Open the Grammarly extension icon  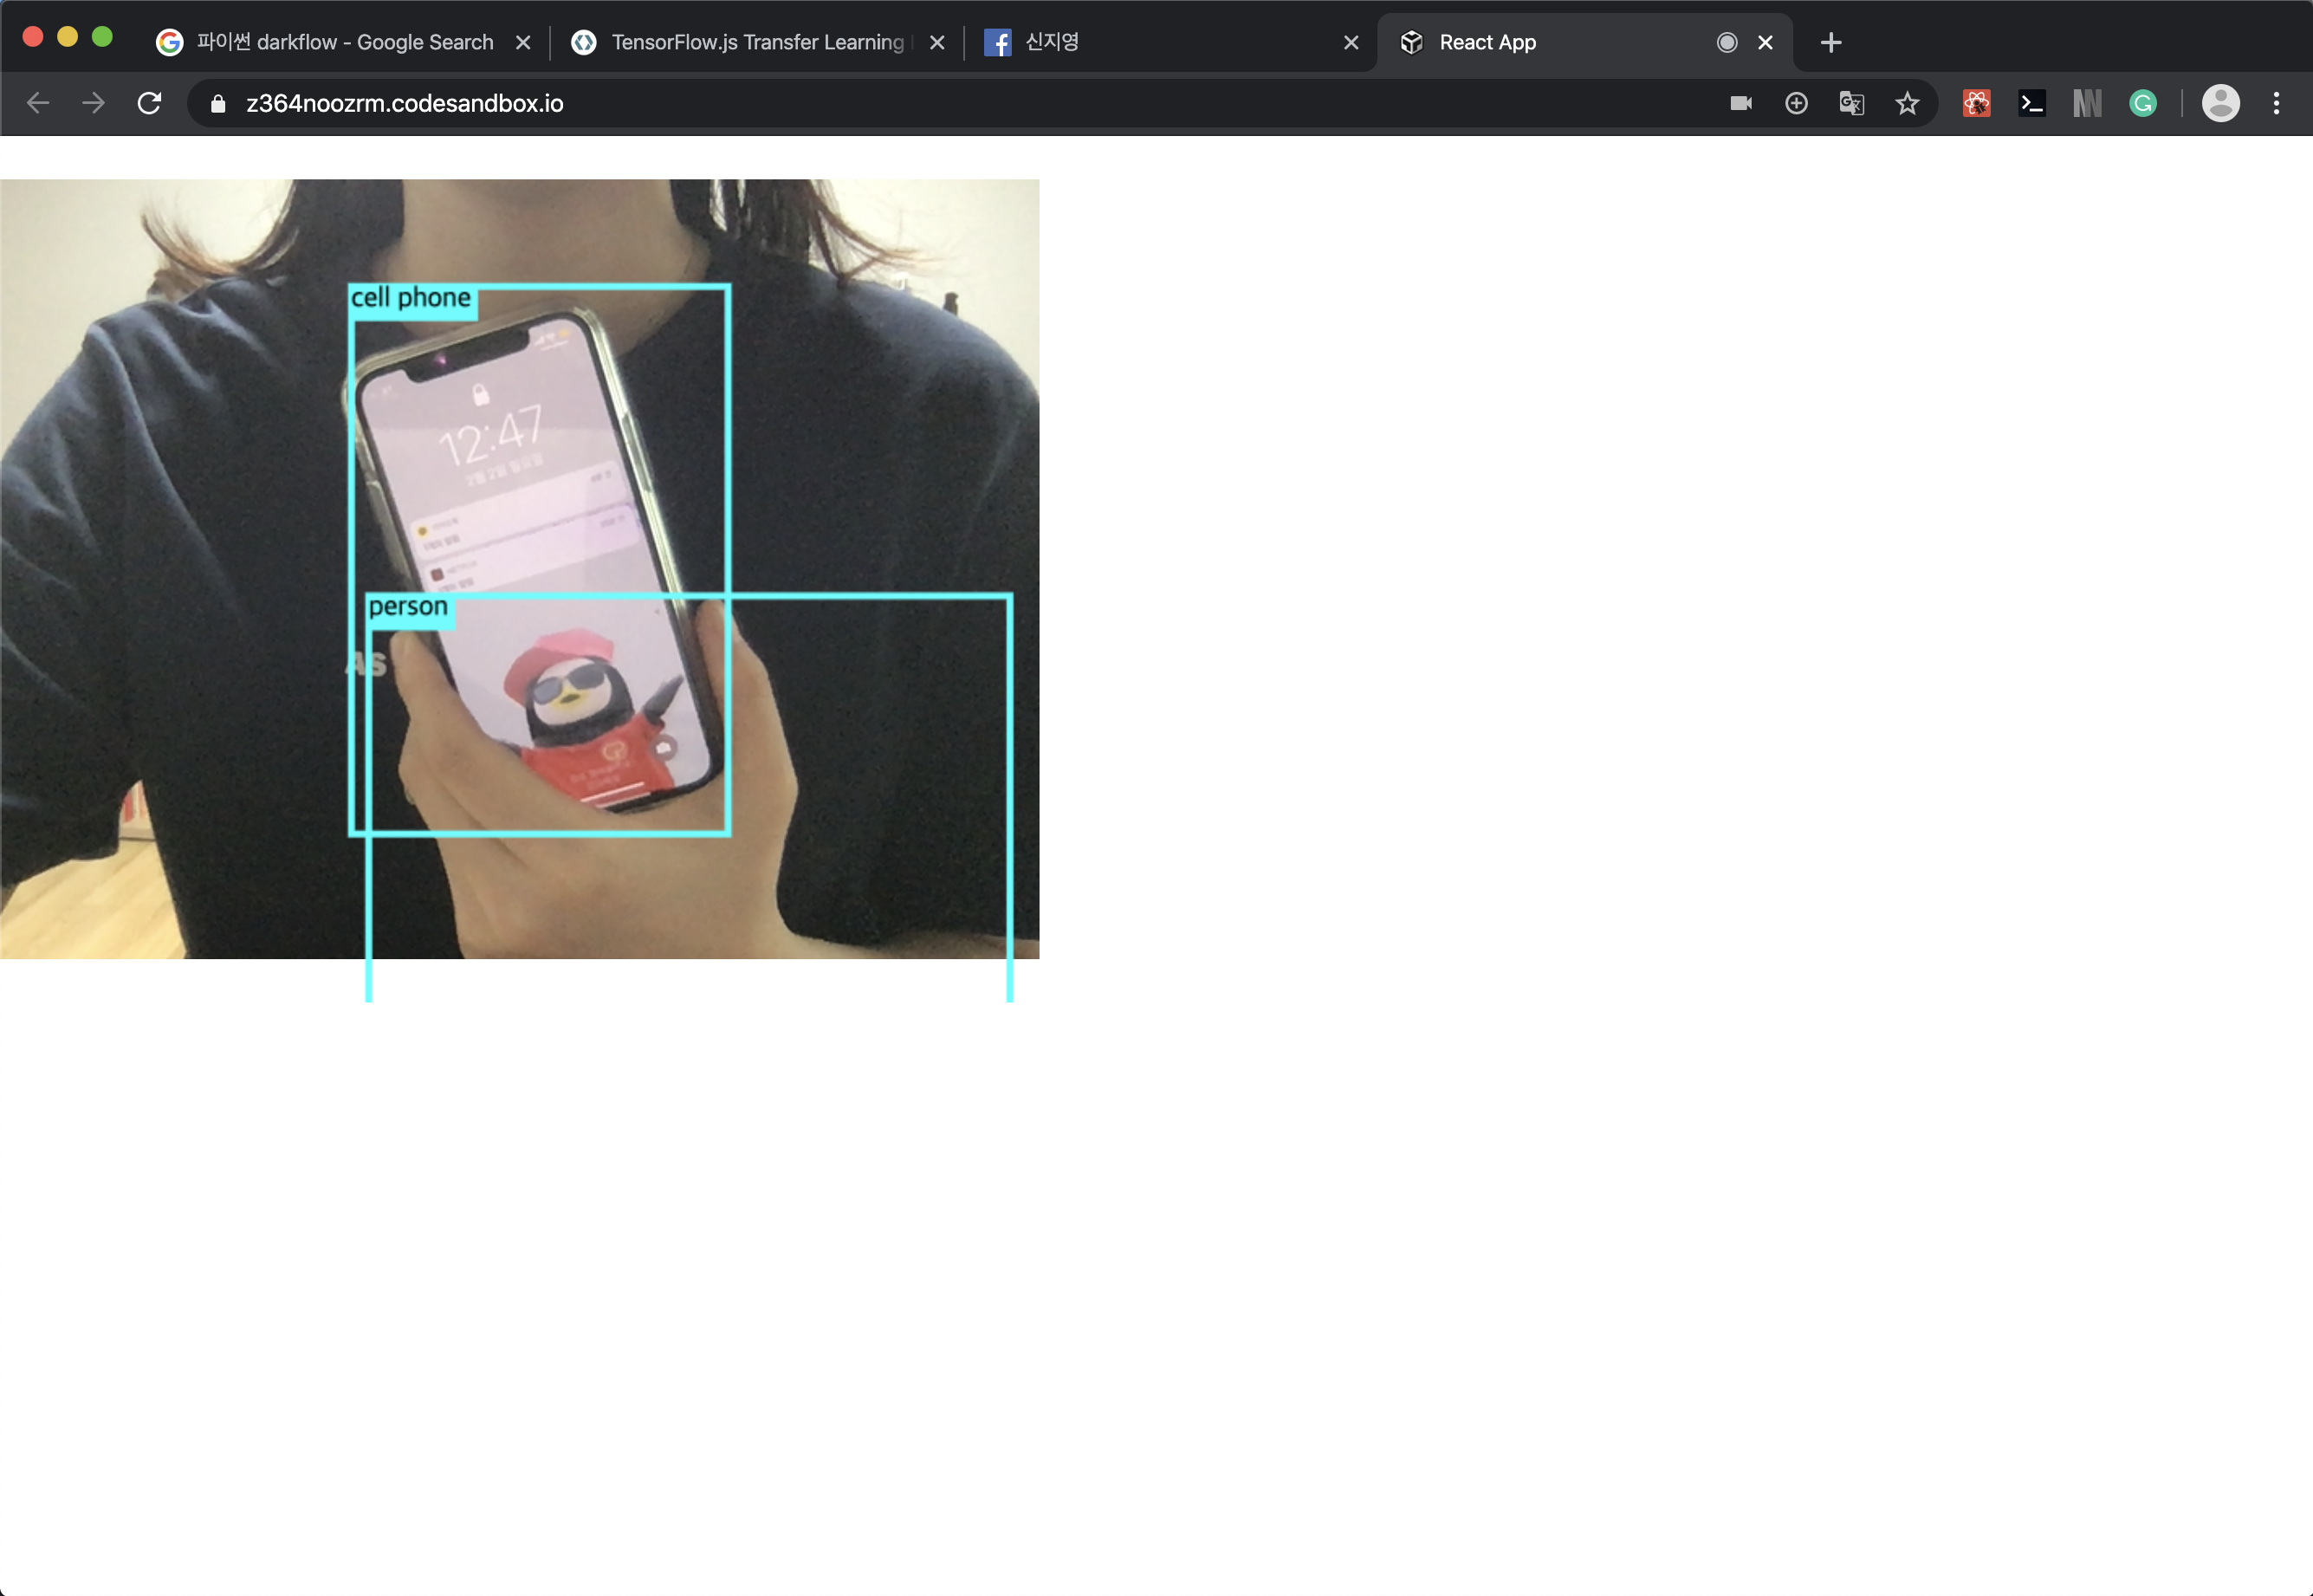tap(2143, 103)
